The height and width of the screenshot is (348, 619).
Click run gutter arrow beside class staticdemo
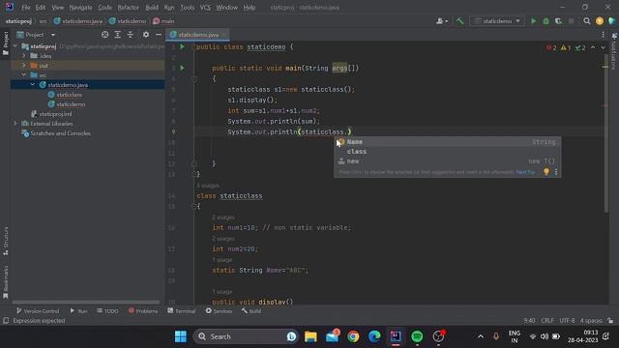[182, 46]
